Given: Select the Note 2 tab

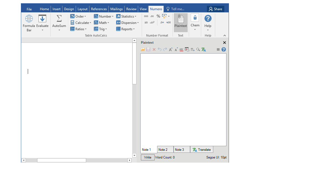Looking at the screenshot, I should click(x=165, y=150).
